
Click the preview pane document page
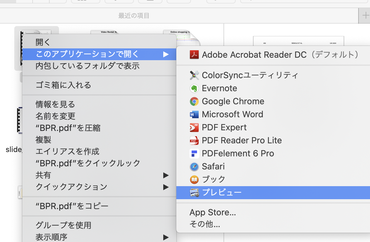299,41
